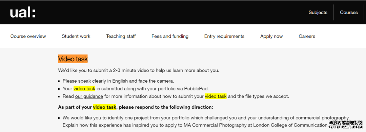Follow the 'our guidance' link

coord(89,96)
